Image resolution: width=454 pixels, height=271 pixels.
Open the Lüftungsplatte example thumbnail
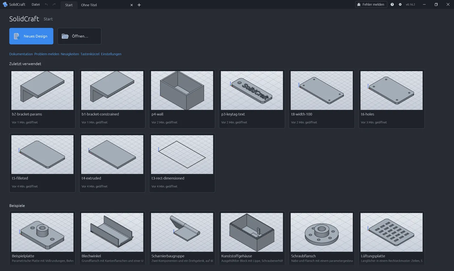coord(391,232)
